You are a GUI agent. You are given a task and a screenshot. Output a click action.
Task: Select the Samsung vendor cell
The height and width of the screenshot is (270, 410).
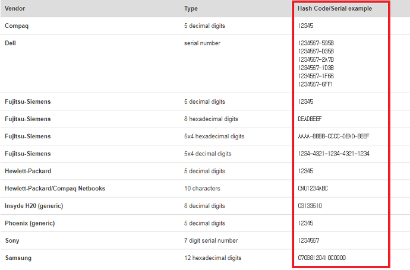pos(18,258)
